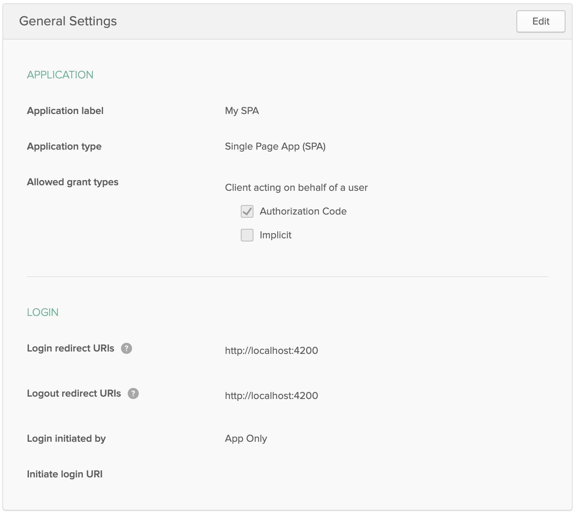Select the Single Page App (SPA) value

click(x=275, y=146)
